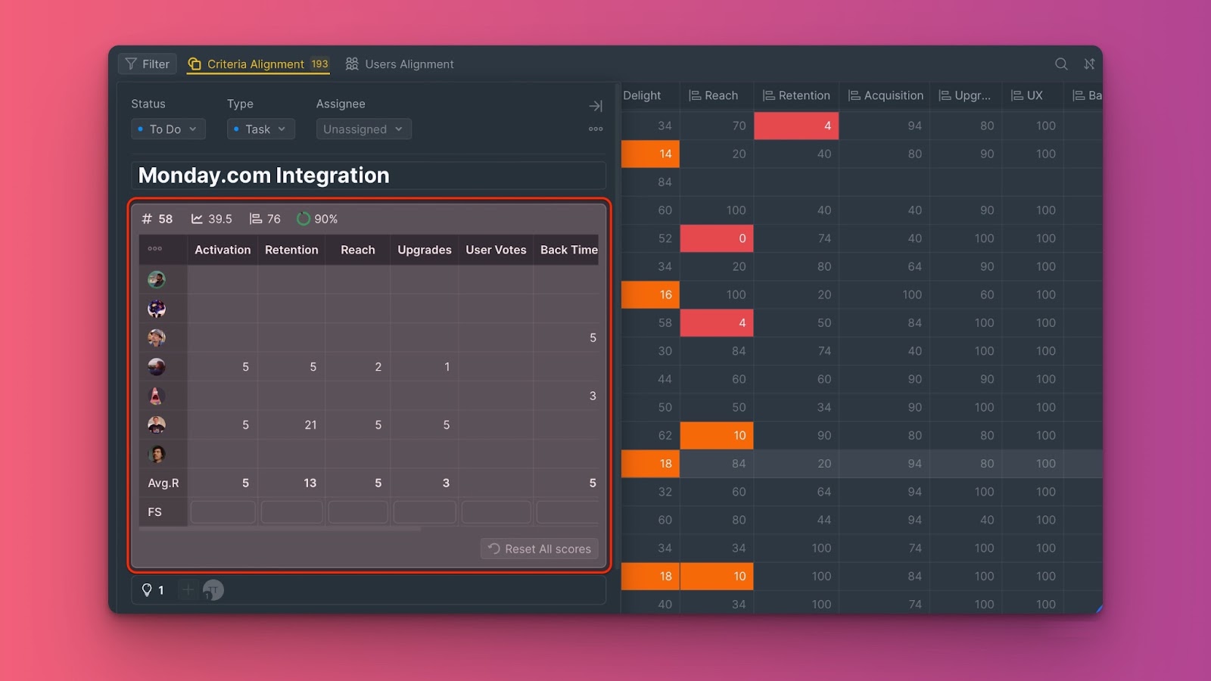Click the three-dot icon in score table header
Viewport: 1211px width, 681px height.
155,249
